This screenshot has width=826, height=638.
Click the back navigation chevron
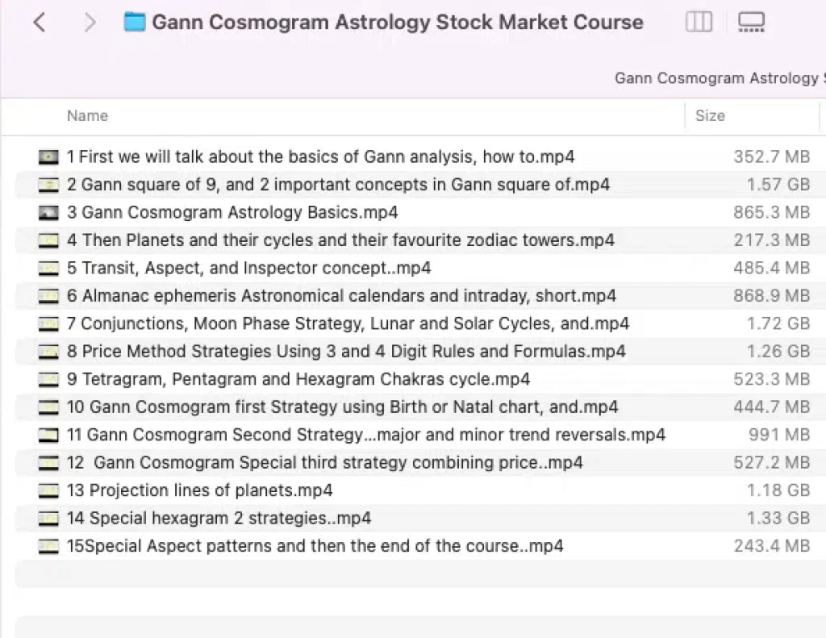pos(39,23)
